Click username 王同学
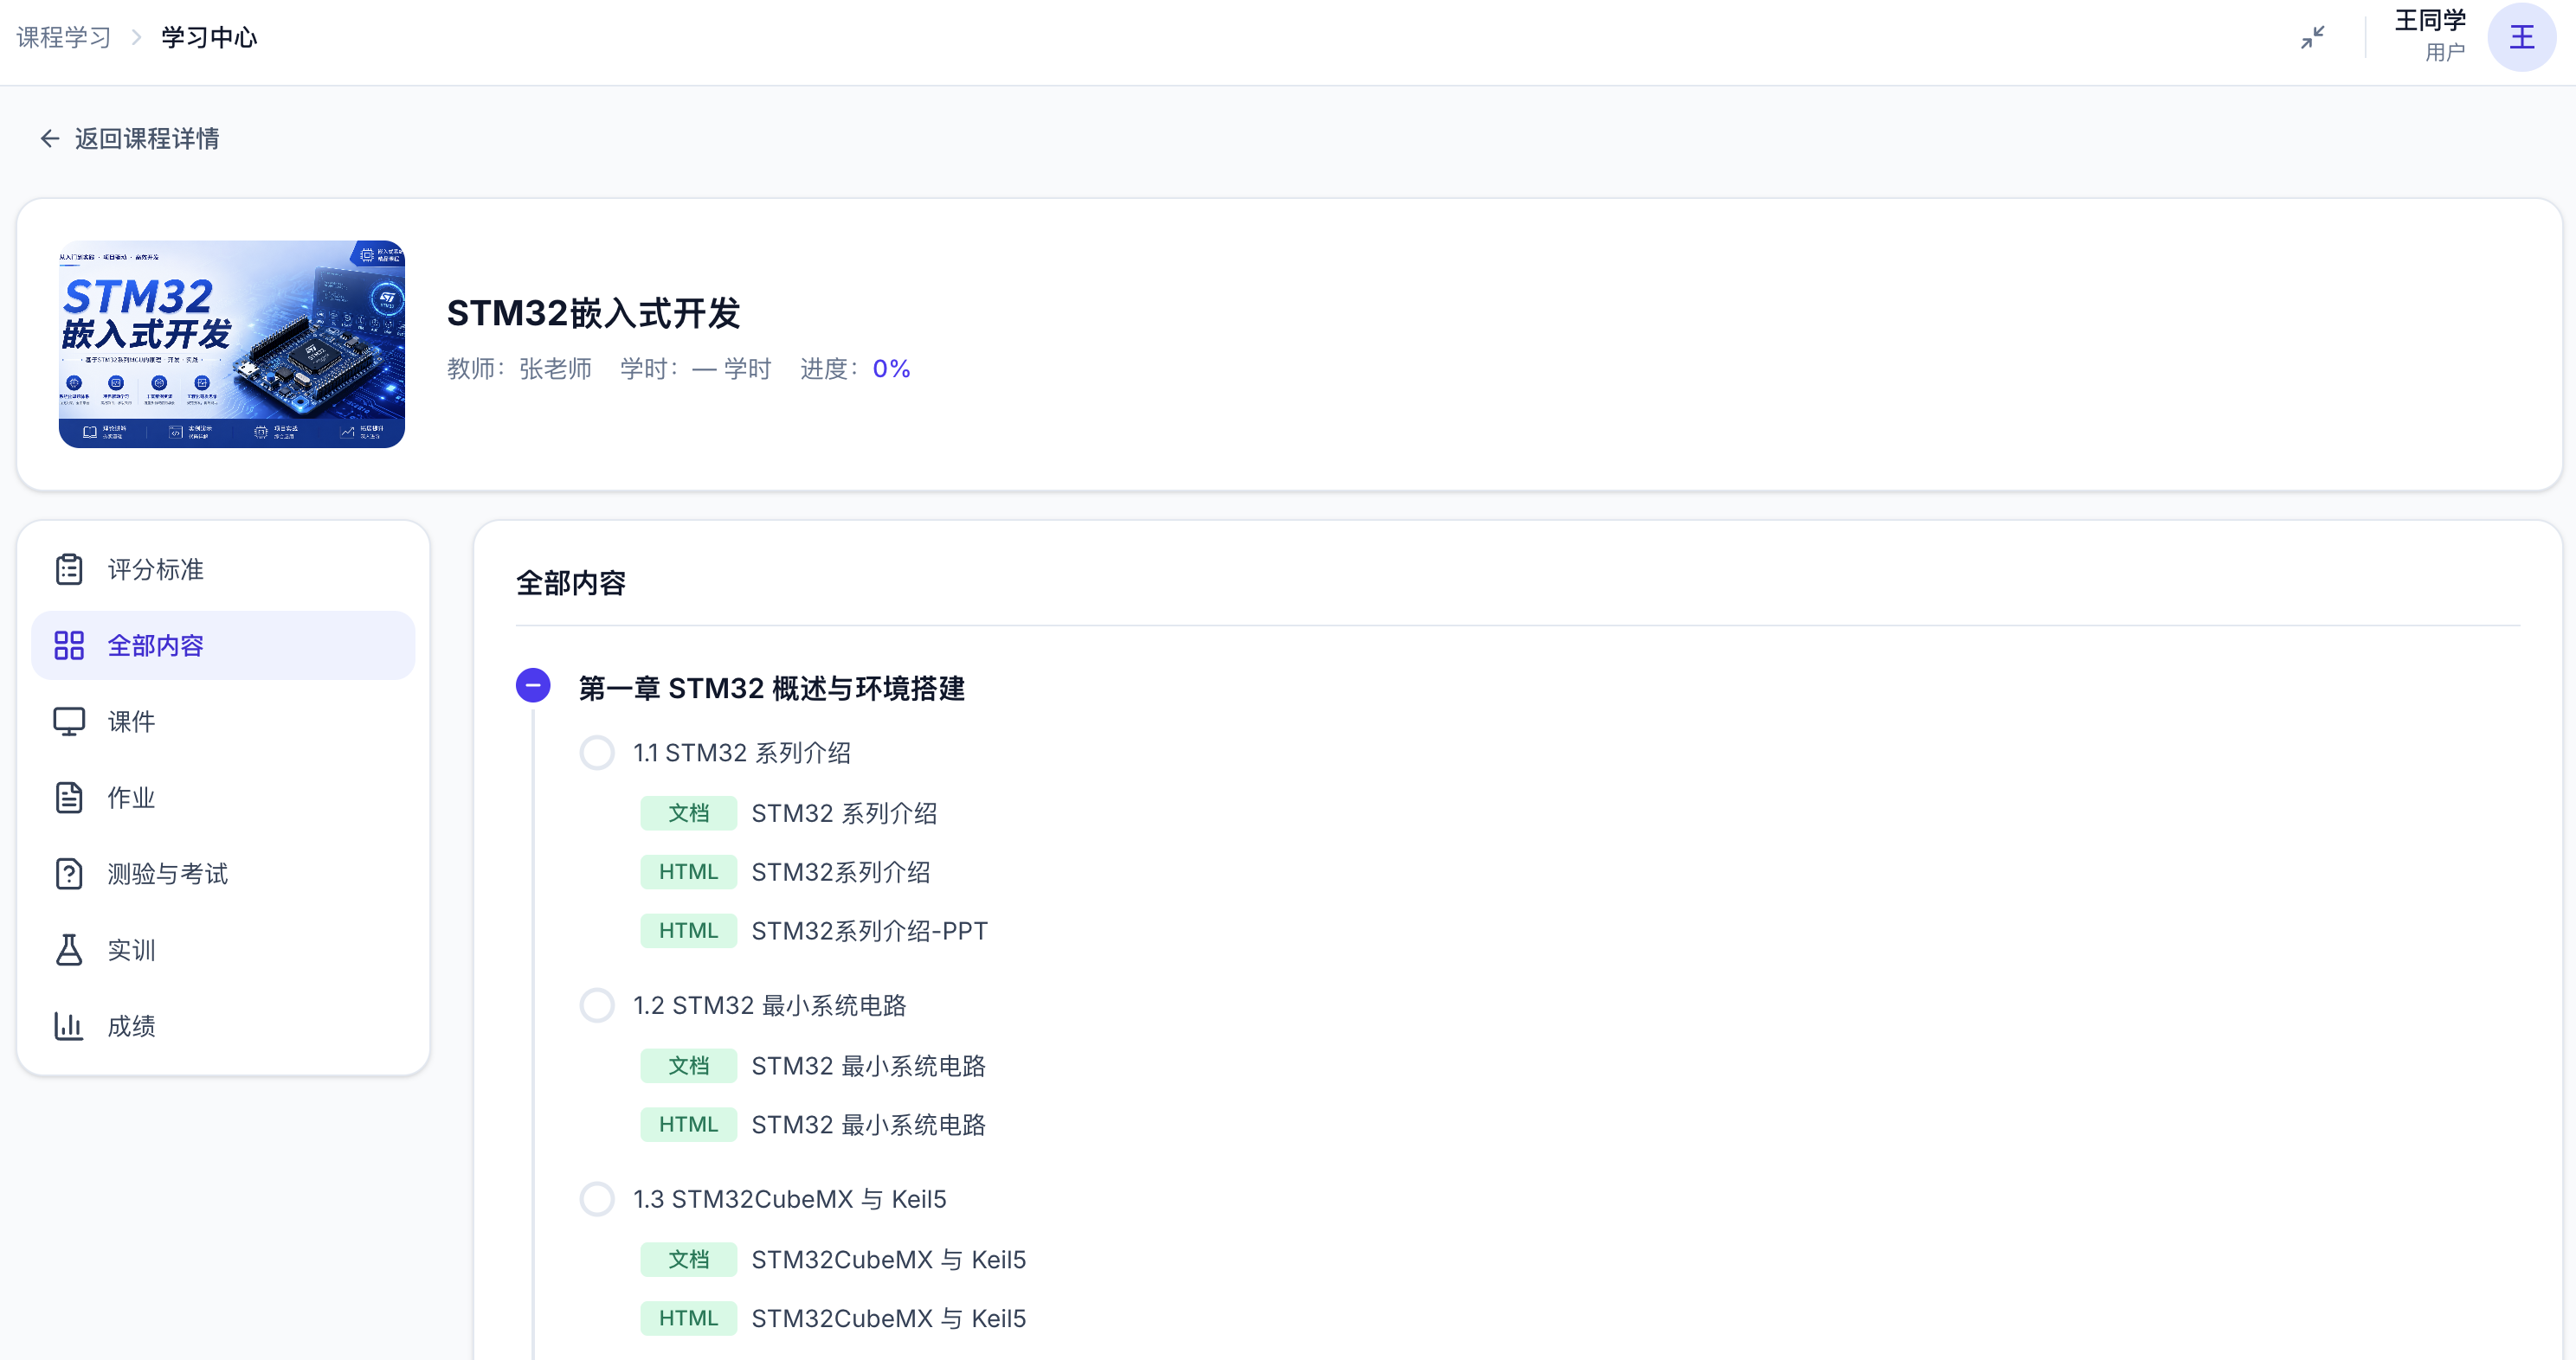Screen dimensions: 2576x1360 (x=2430, y=21)
